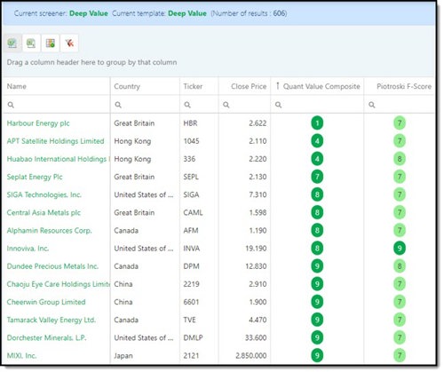The width and height of the screenshot is (444, 372).
Task: Click the Close Price filter field
Action: 244,105
